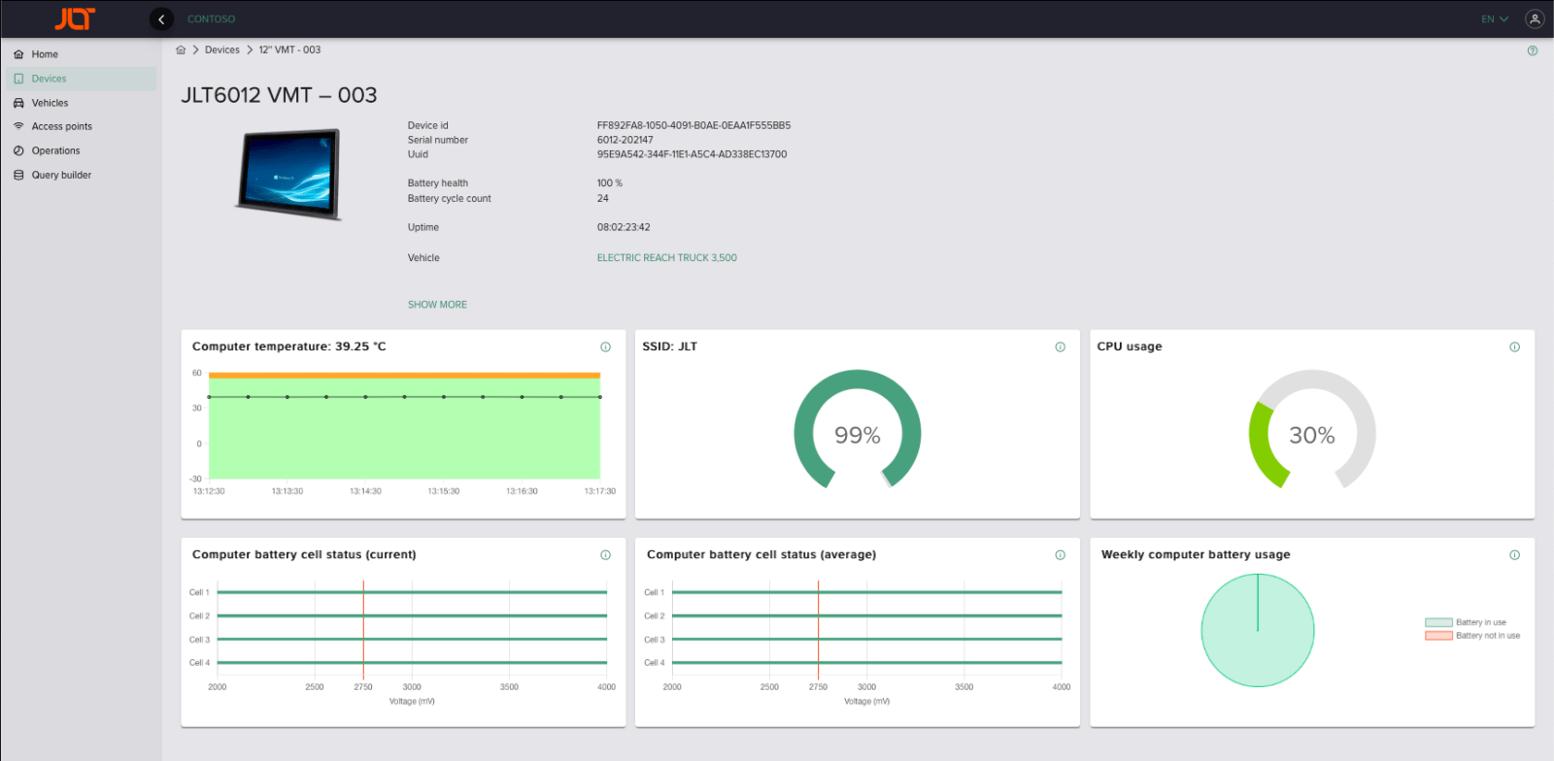
Task: Click Cell 1 bar in current status chart
Action: tap(413, 592)
